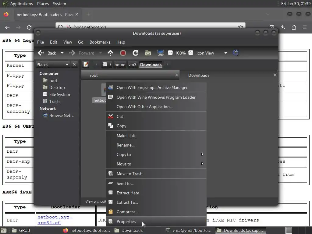Viewport: 312px width, 234px height.
Task: Choose Extract To from context menu
Action: 156,202
